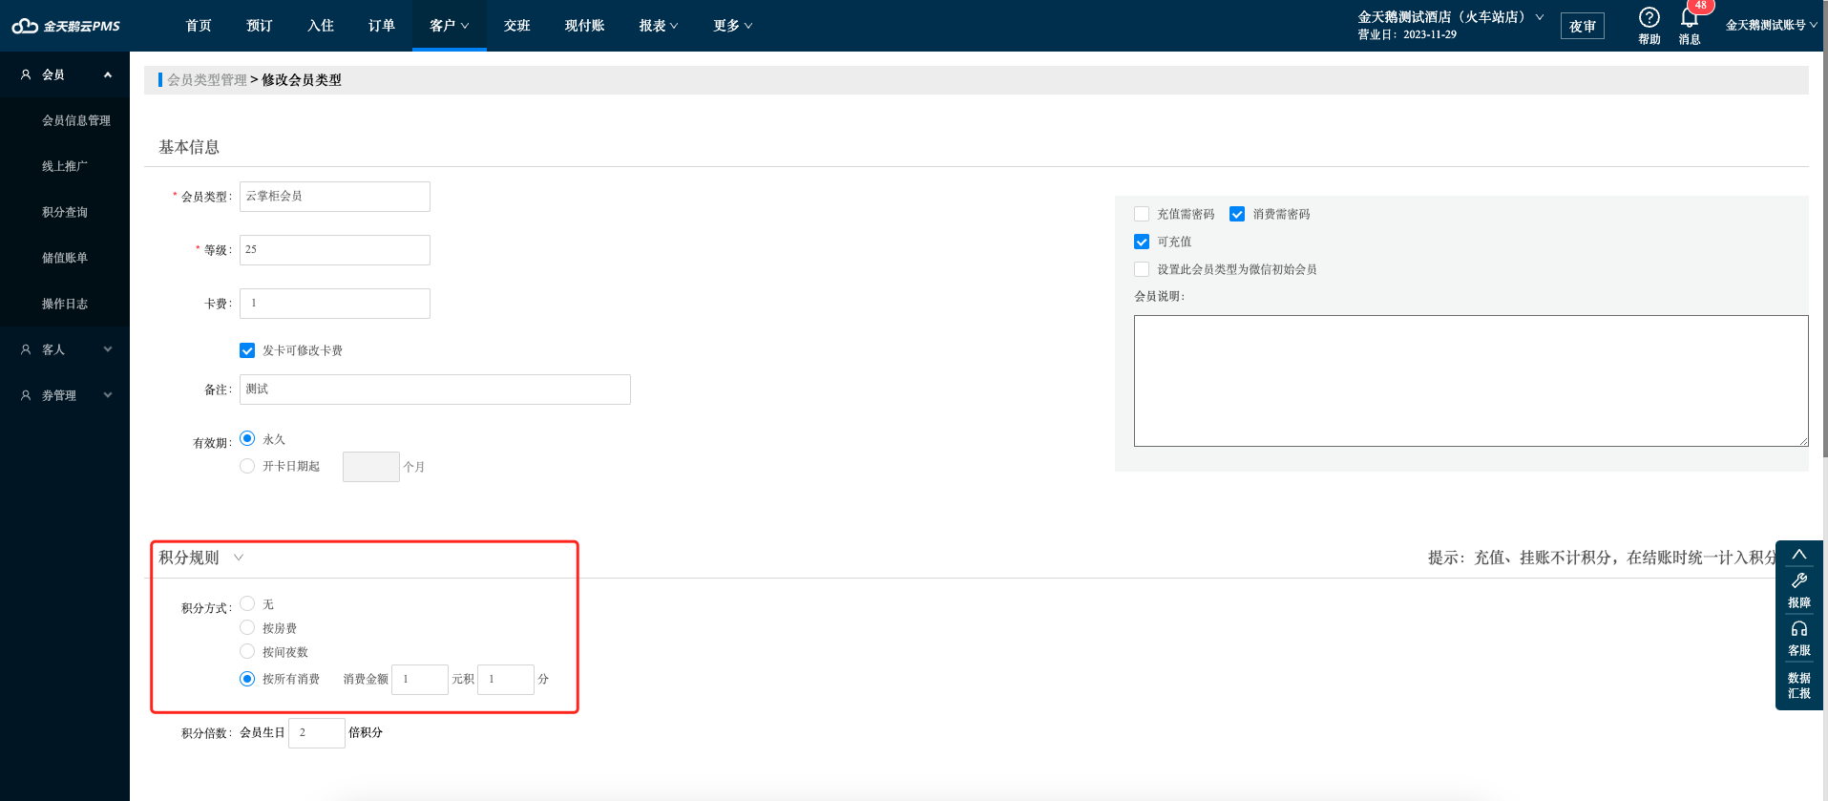This screenshot has height=801, width=1828.
Task: Open 入住 in top navigation
Action: pyautogui.click(x=321, y=26)
